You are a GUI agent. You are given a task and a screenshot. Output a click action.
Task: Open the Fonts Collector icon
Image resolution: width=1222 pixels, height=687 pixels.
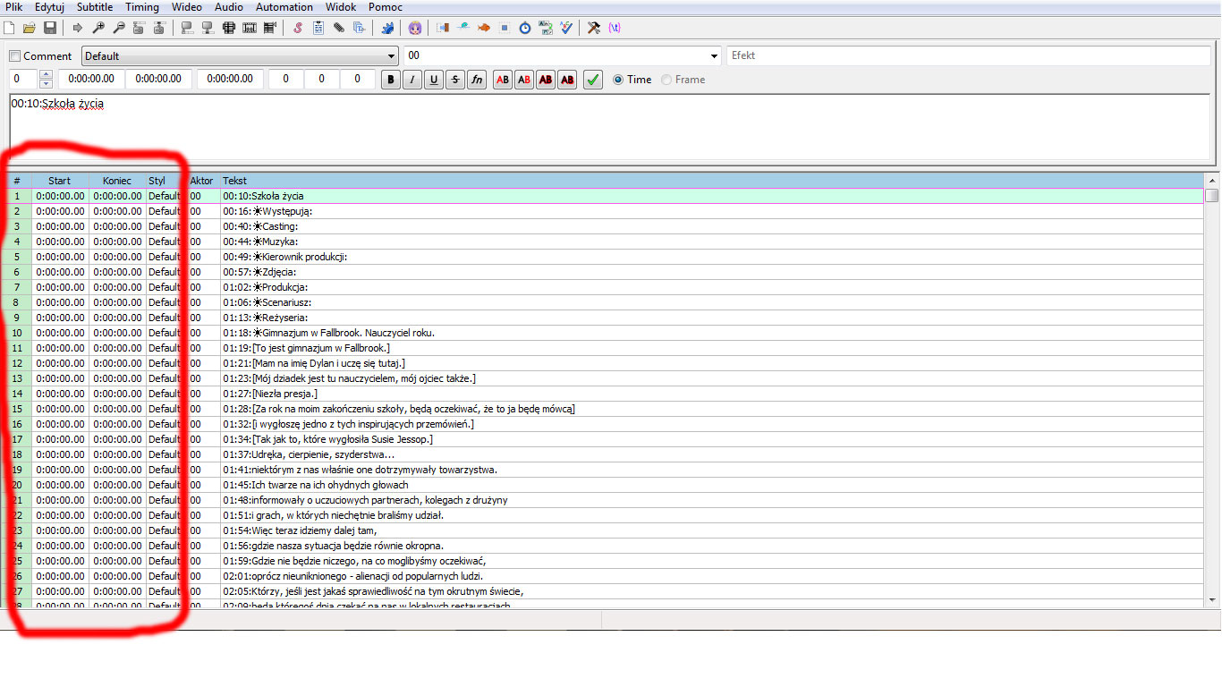tap(360, 28)
